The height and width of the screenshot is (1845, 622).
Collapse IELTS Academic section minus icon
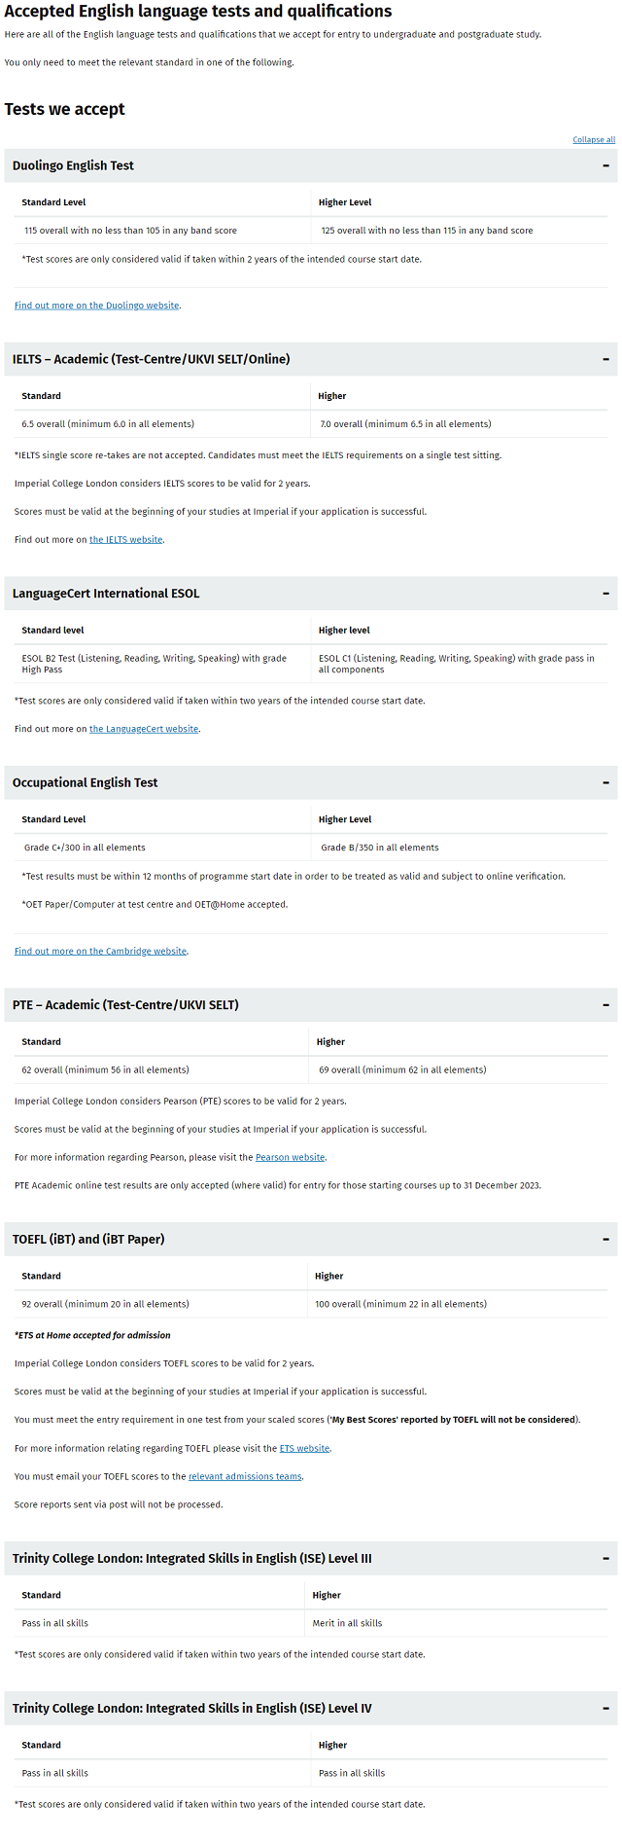point(605,359)
